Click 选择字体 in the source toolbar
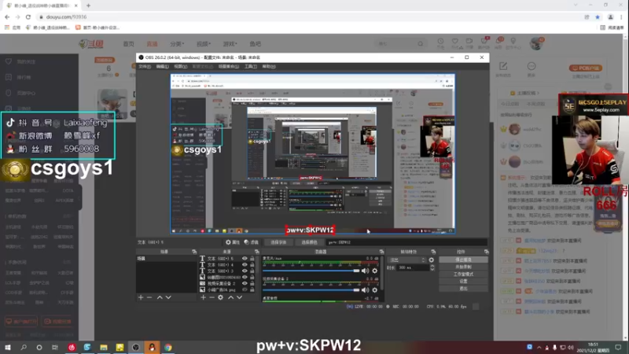 click(x=278, y=242)
